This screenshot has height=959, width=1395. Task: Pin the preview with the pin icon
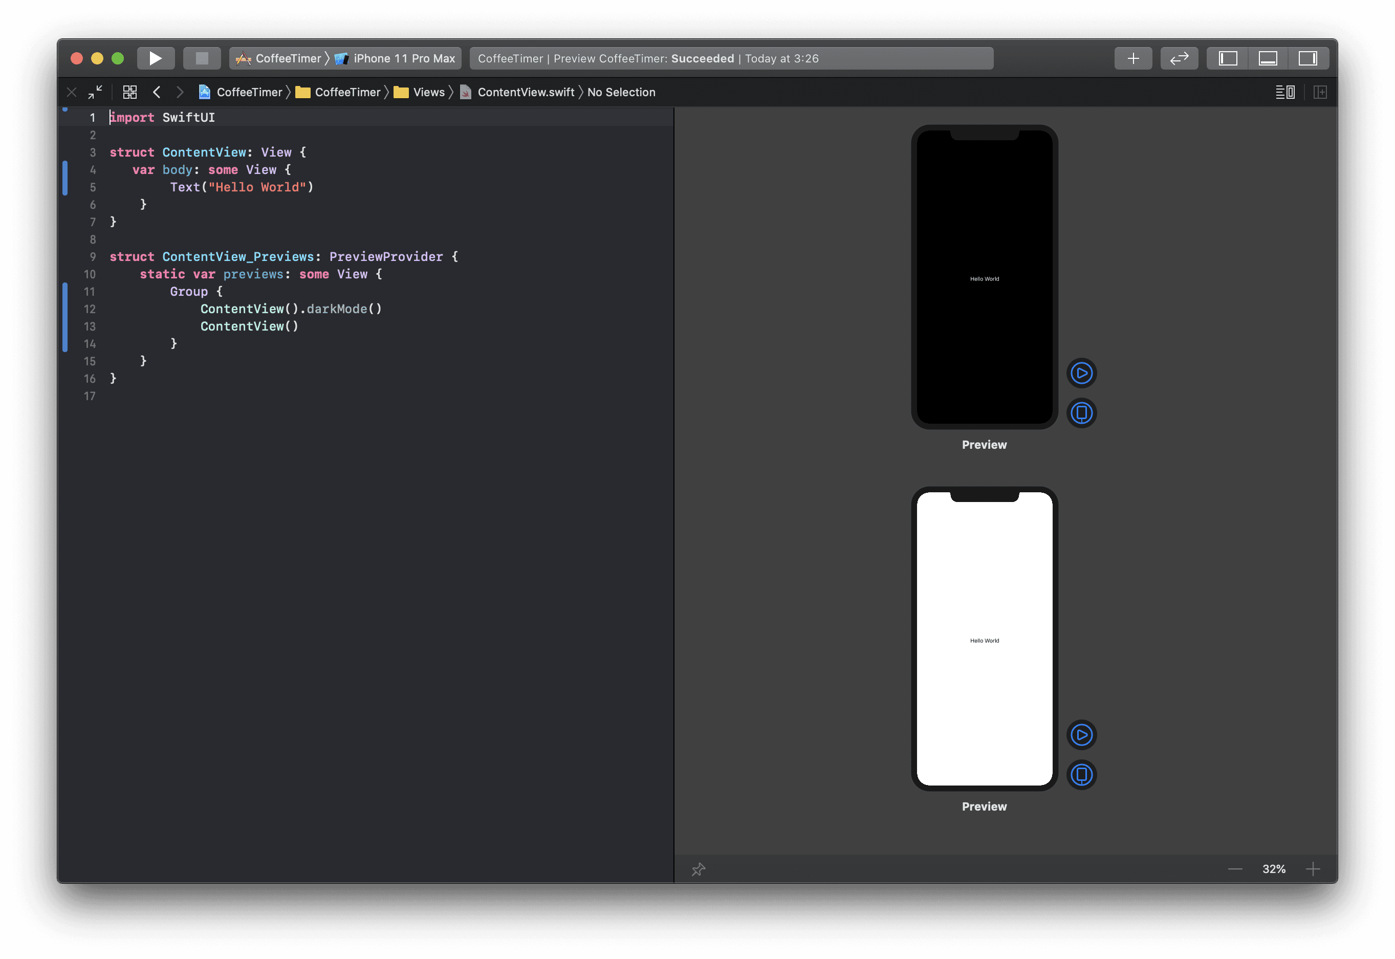pyautogui.click(x=698, y=869)
